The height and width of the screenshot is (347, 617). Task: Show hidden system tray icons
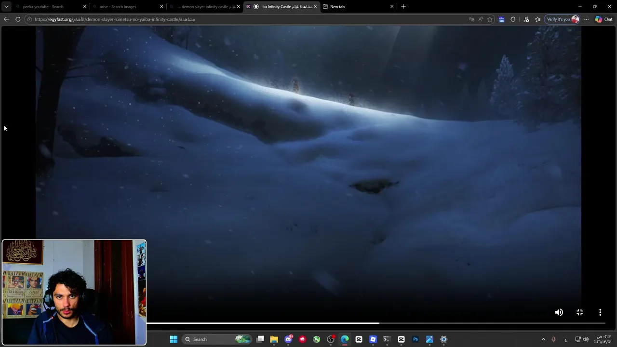tap(543, 339)
